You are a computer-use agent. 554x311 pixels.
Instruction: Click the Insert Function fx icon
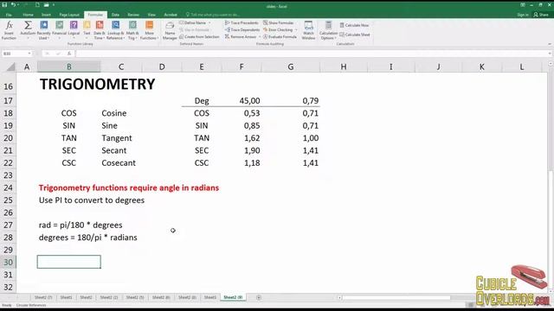click(x=9, y=30)
